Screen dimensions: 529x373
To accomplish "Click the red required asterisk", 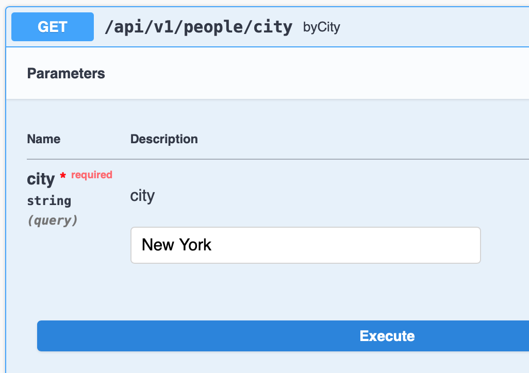I will [x=63, y=176].
